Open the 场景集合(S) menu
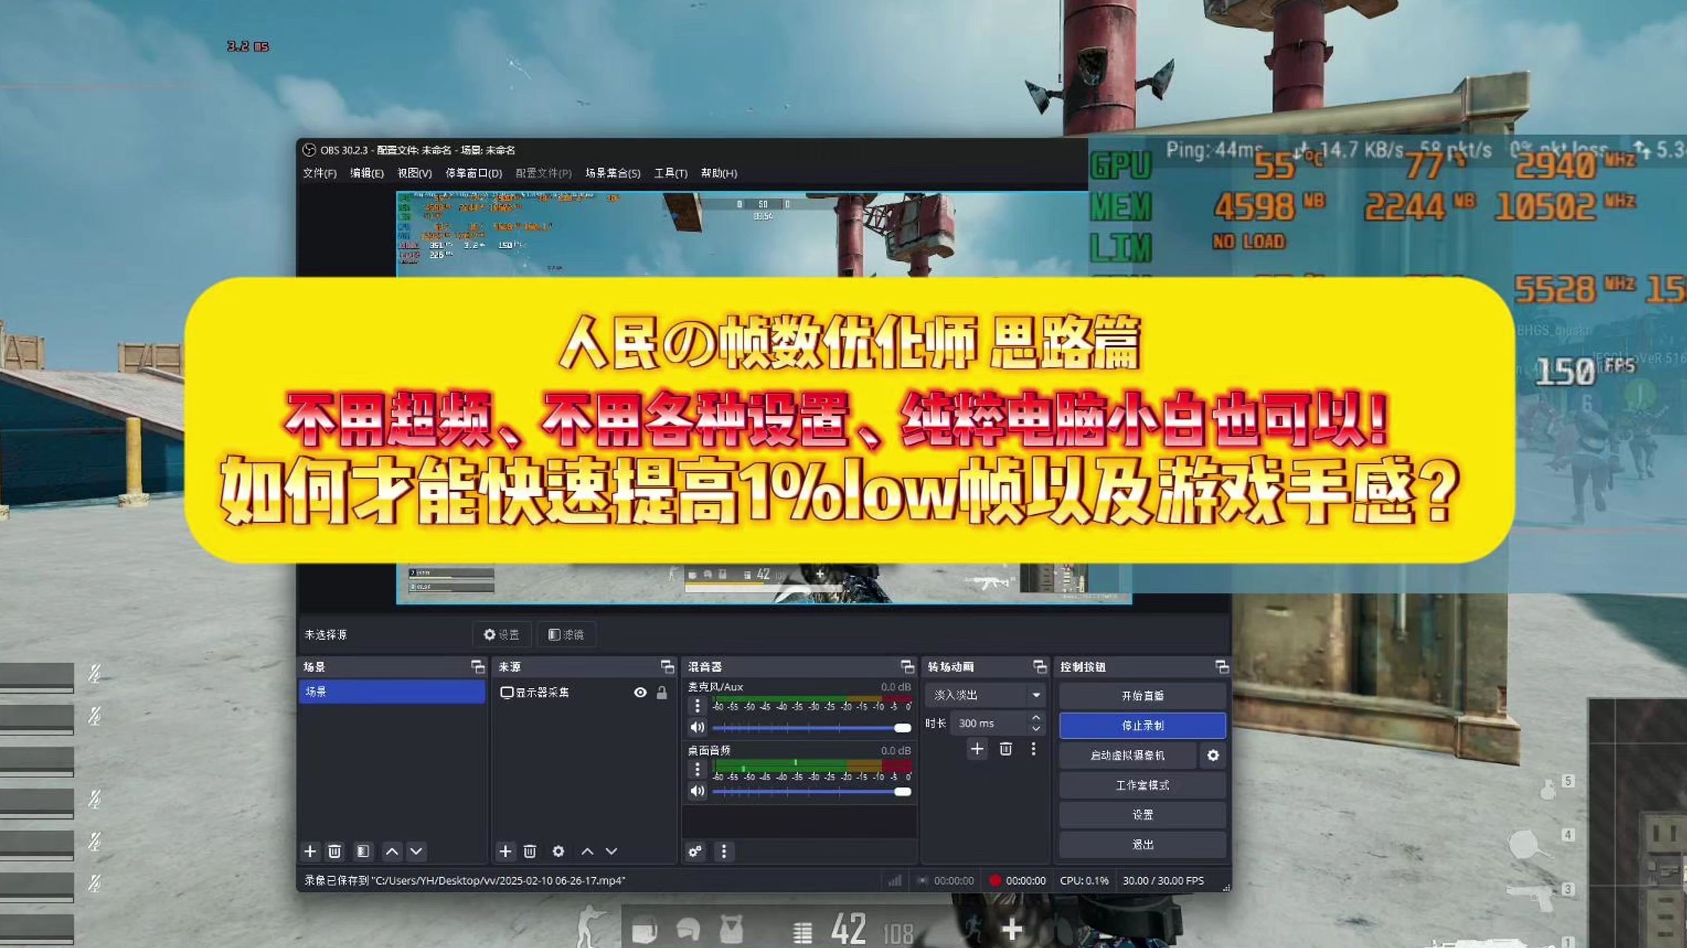The width and height of the screenshot is (1687, 948). pyautogui.click(x=613, y=173)
